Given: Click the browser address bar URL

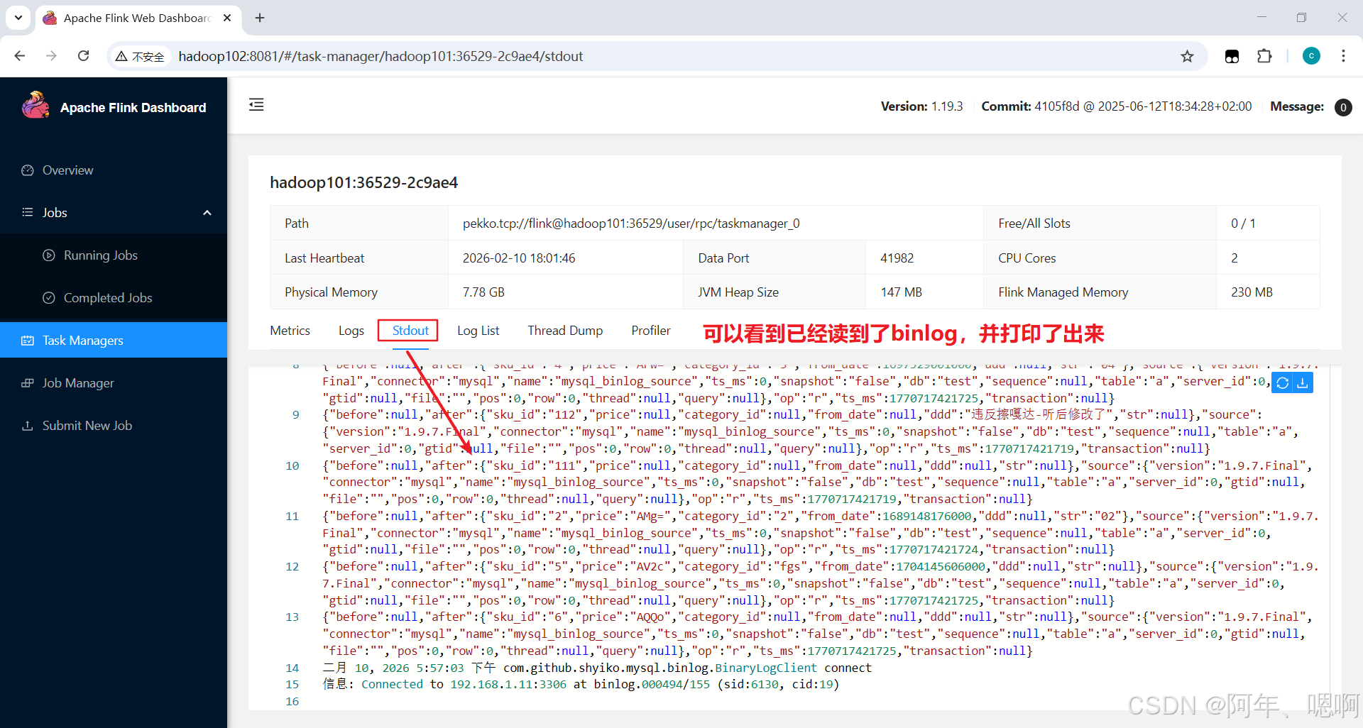Looking at the screenshot, I should (381, 56).
